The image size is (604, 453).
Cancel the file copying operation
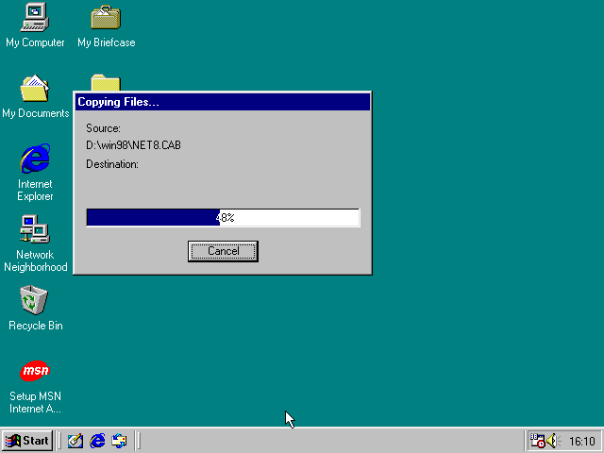coord(223,251)
